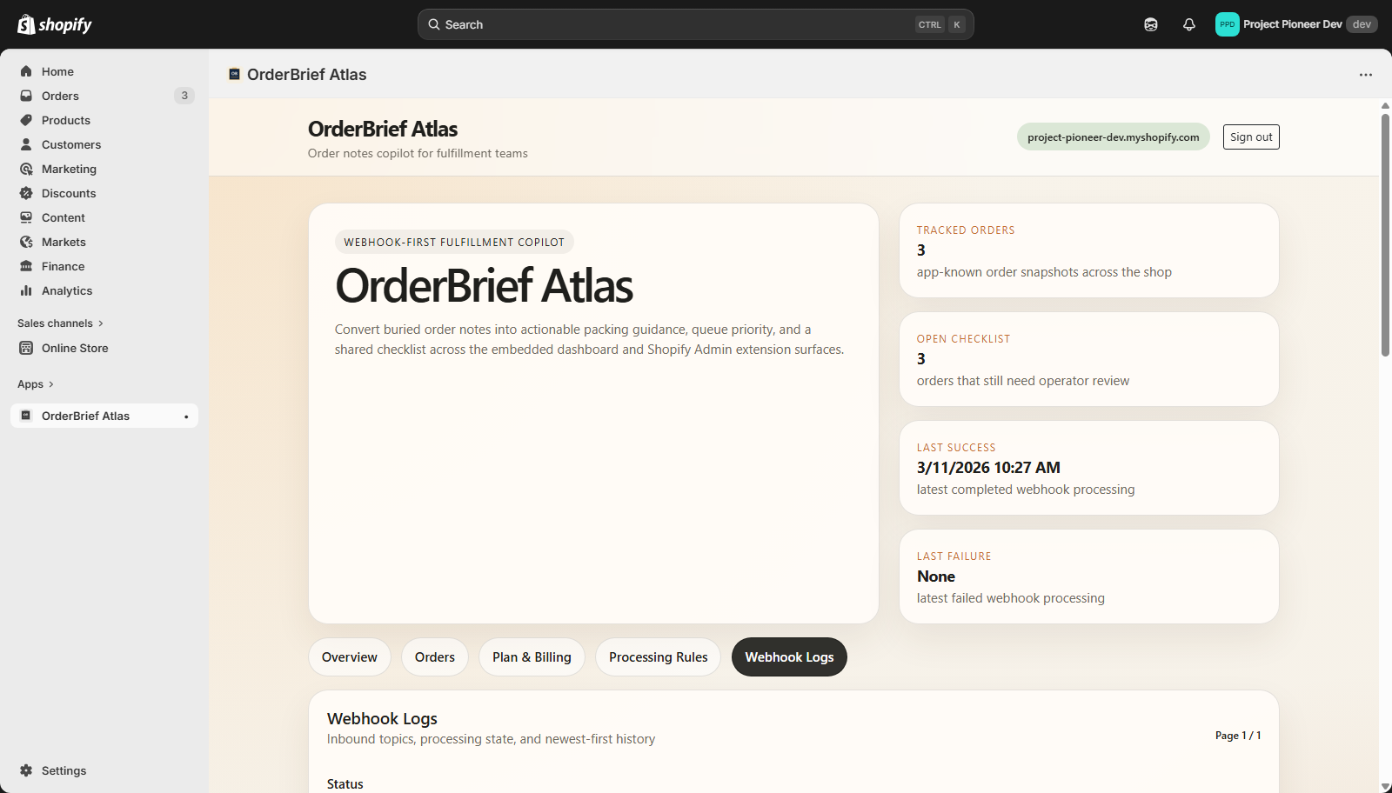Click the CTRL key hint in the search bar

pos(930,24)
